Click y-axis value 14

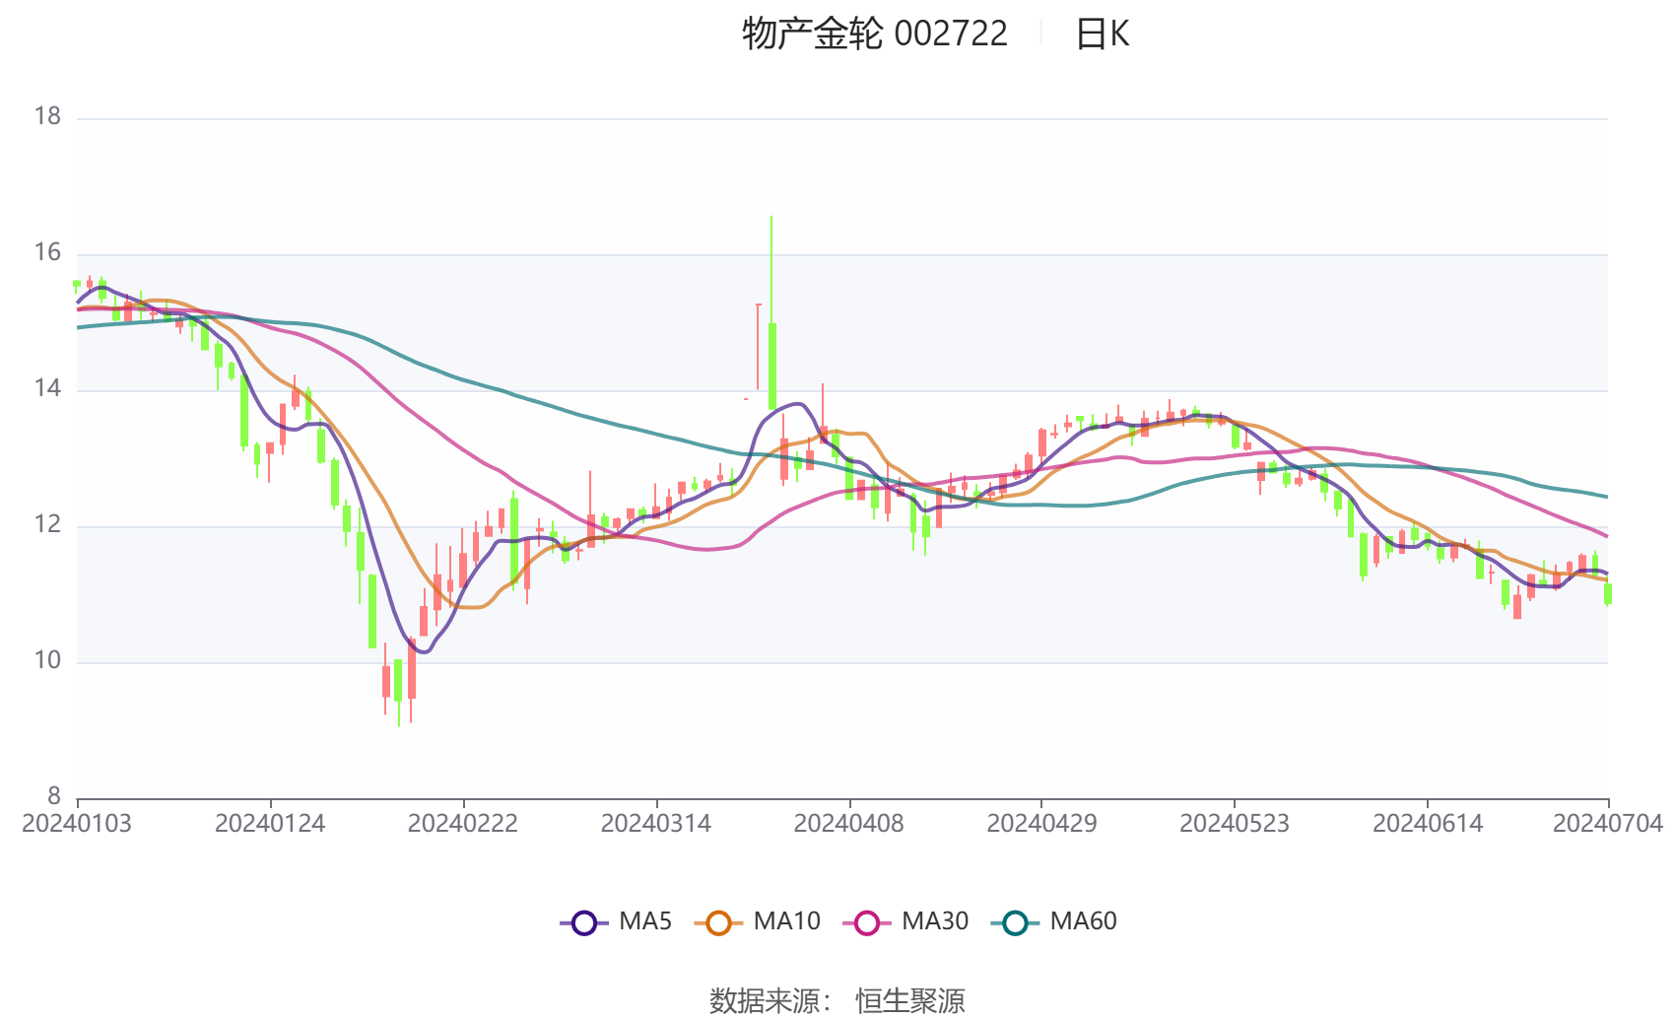[x=47, y=389]
